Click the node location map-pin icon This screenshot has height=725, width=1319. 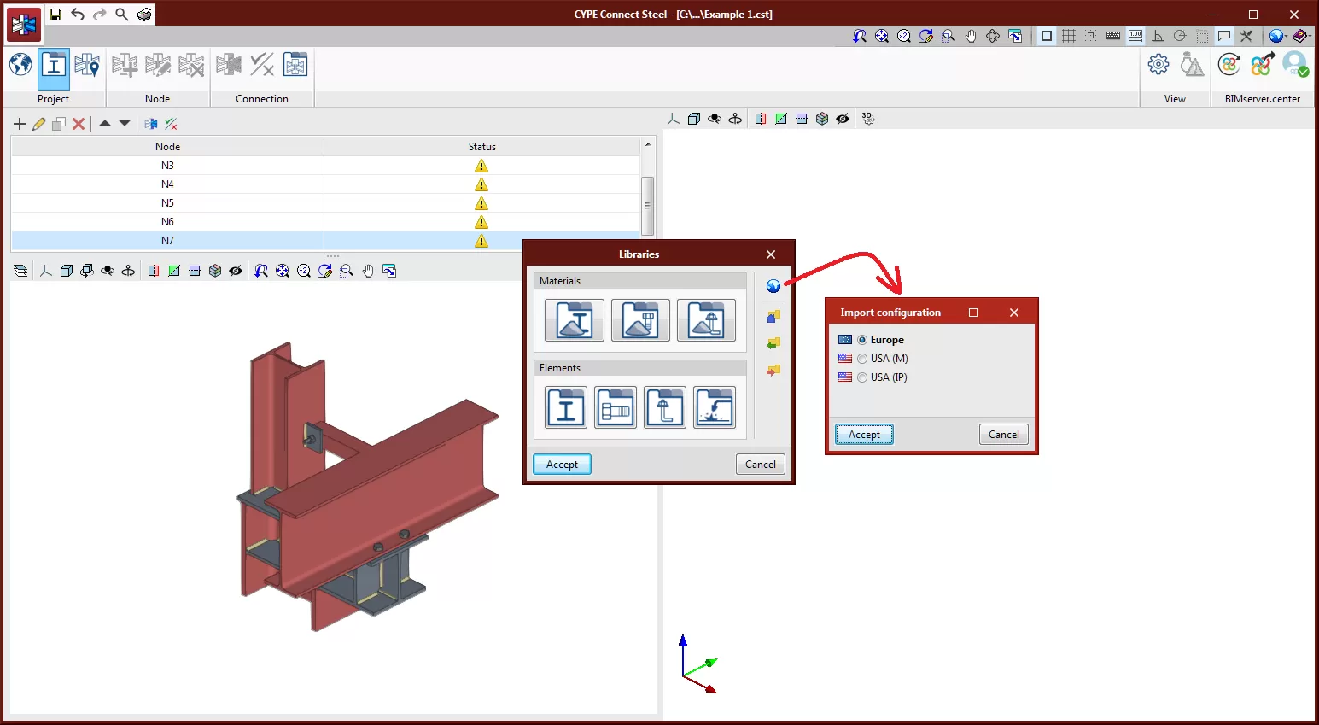(87, 65)
